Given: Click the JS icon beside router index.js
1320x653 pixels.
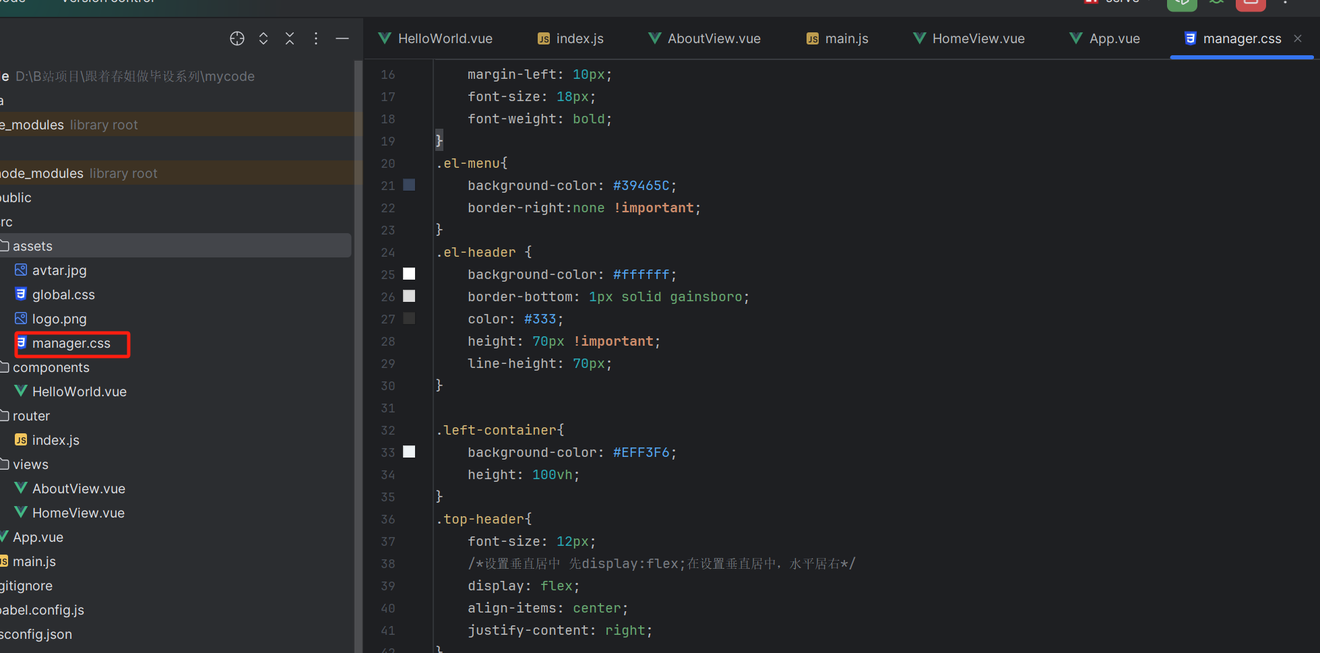Looking at the screenshot, I should point(21,439).
